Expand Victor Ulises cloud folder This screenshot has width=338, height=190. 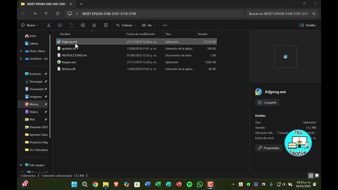21,51
